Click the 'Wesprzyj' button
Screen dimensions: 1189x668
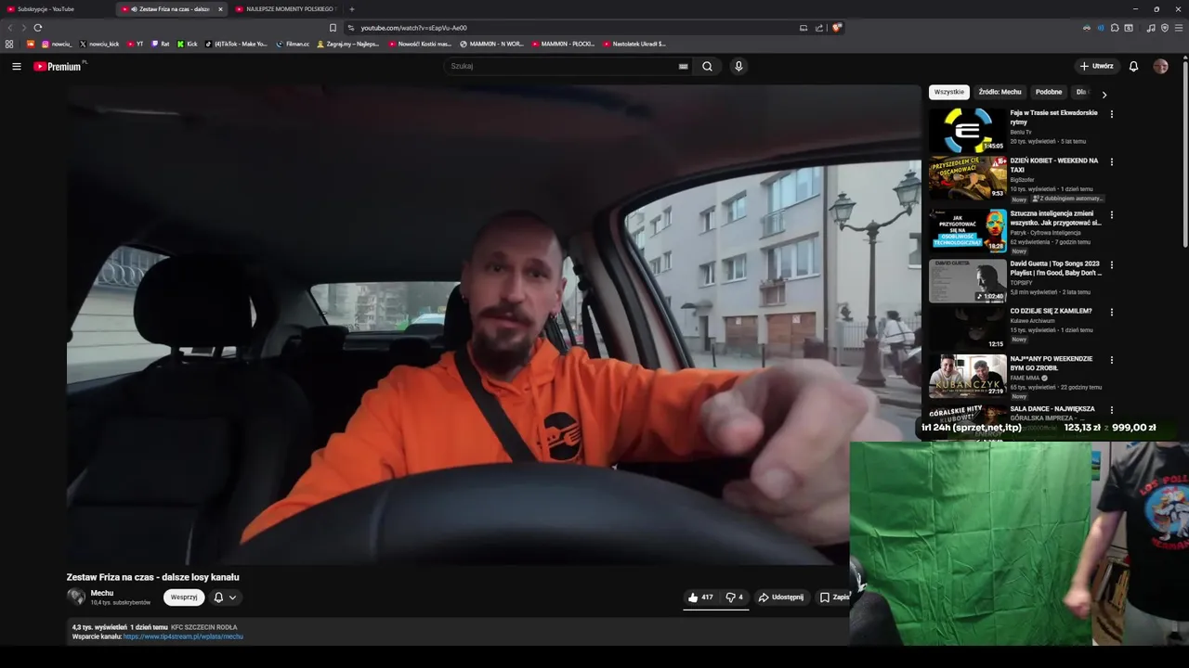[184, 597]
